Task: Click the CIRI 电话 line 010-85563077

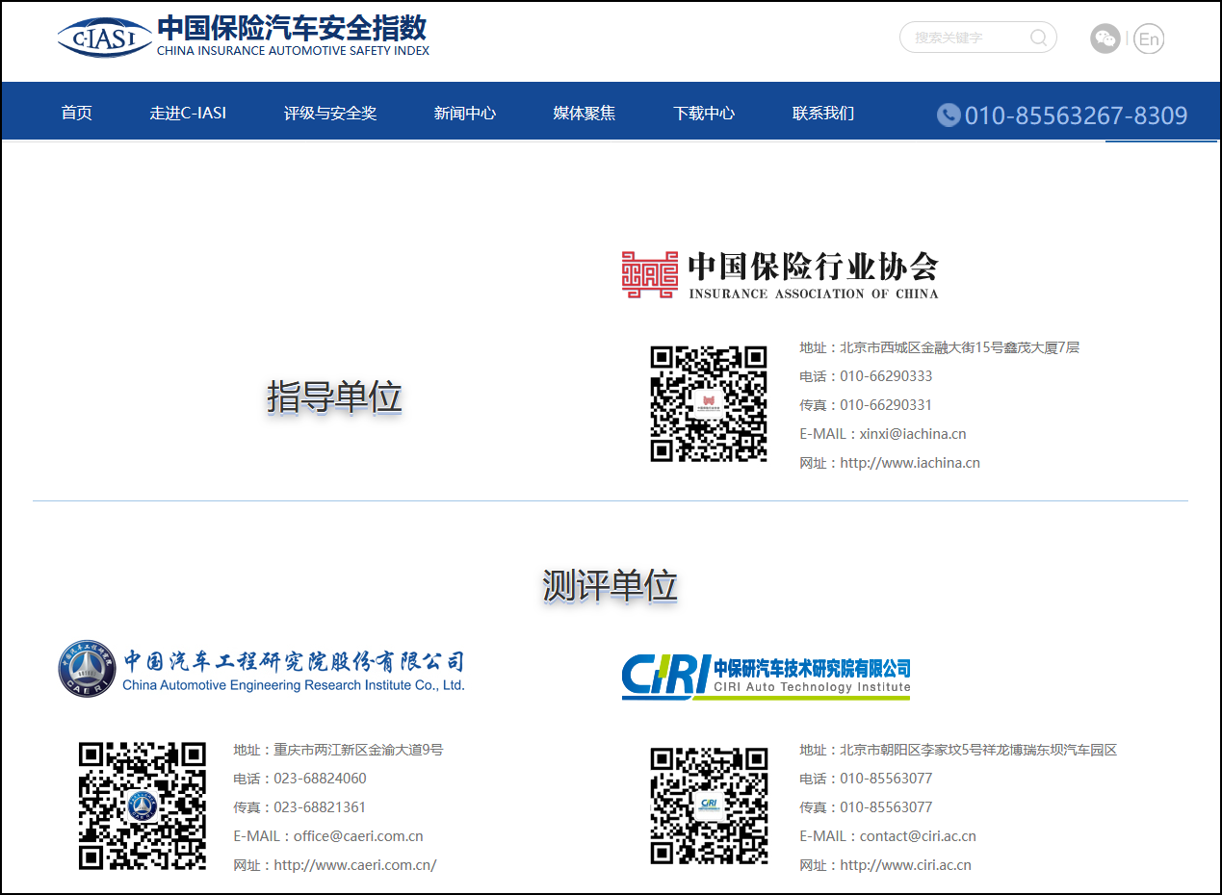Action: pyautogui.click(x=866, y=779)
